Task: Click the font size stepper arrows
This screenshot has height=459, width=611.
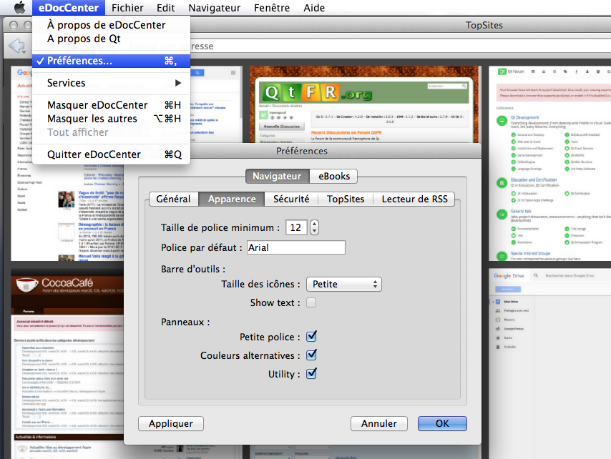Action: coord(315,227)
